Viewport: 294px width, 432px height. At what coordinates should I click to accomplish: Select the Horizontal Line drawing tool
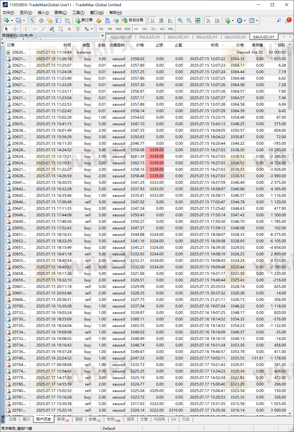point(34,29)
